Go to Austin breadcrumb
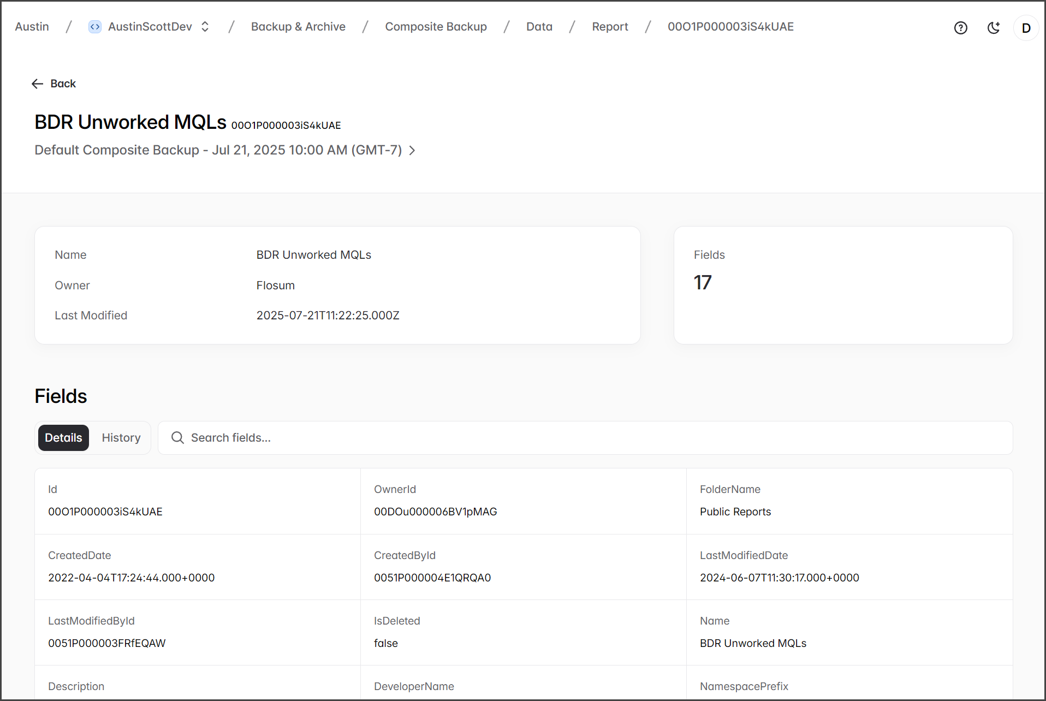The width and height of the screenshot is (1046, 701). tap(32, 27)
